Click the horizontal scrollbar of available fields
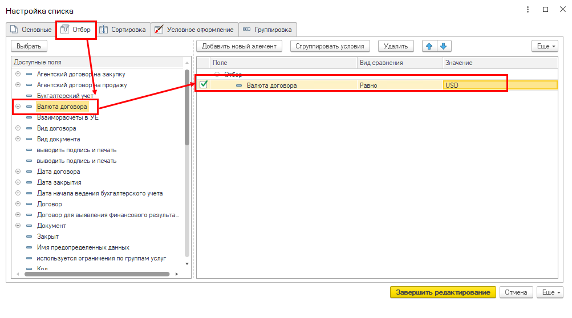 [x=97, y=274]
